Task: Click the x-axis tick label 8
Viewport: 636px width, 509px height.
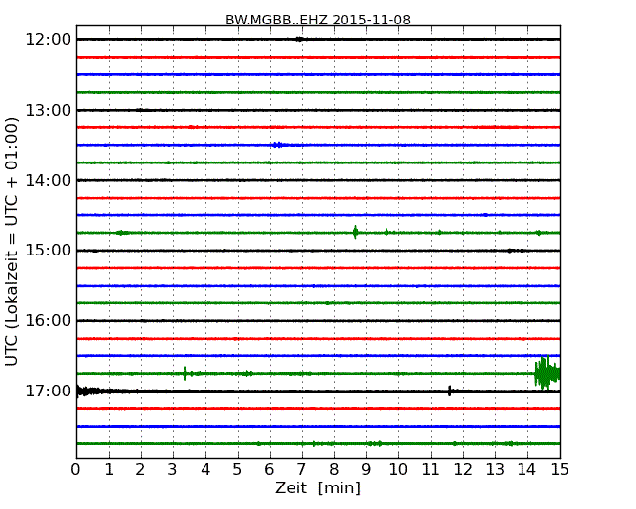Action: pyautogui.click(x=334, y=470)
